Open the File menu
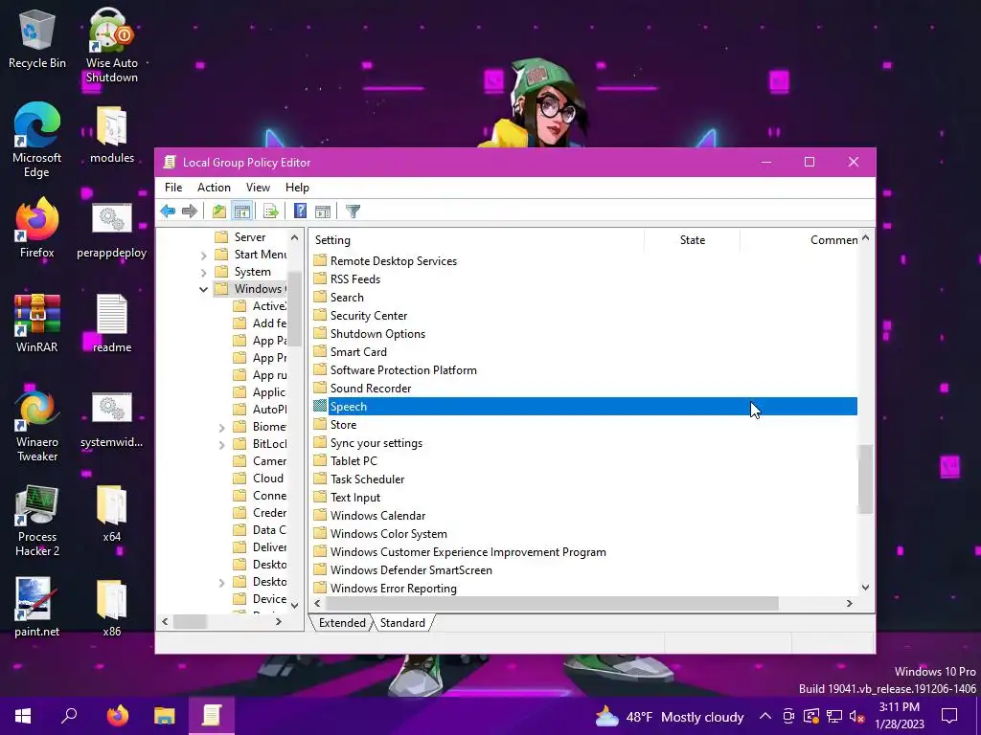This screenshot has width=981, height=735. pyautogui.click(x=173, y=188)
